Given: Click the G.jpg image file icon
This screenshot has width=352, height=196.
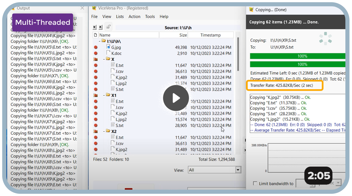Looking at the screenshot, I should [109, 47].
